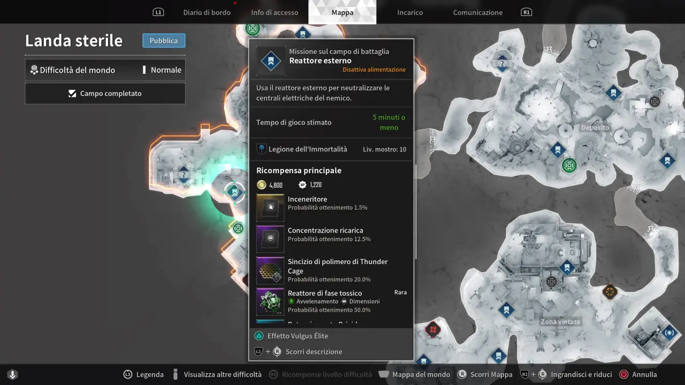The height and width of the screenshot is (385, 685).
Task: Click the down-arrow icon in the bottom bar
Action: [13, 374]
